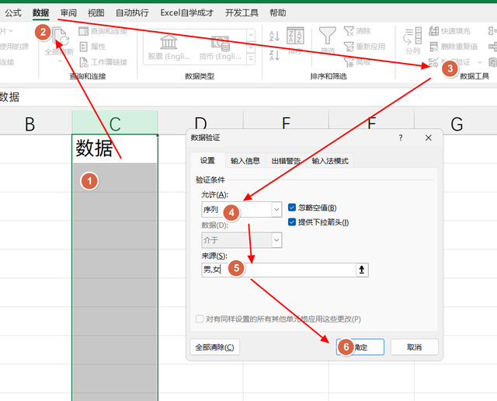497x401 pixels.
Task: Open Text to Columns (分列)
Action: point(412,40)
